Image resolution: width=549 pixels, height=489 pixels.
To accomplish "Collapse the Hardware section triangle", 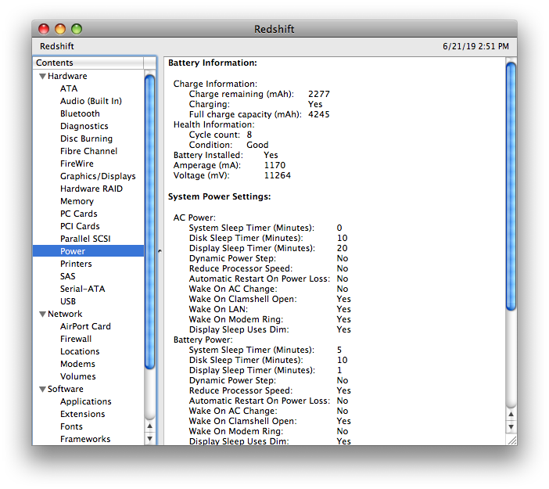I will [x=42, y=77].
